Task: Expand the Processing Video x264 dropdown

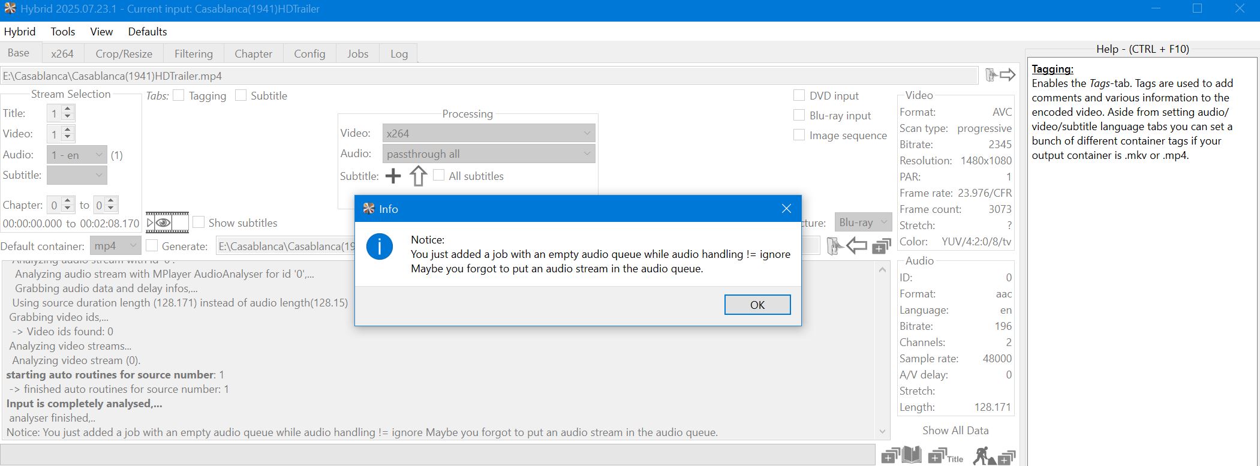Action: tap(488, 133)
